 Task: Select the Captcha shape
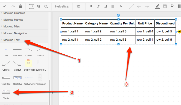tap(17, 80)
